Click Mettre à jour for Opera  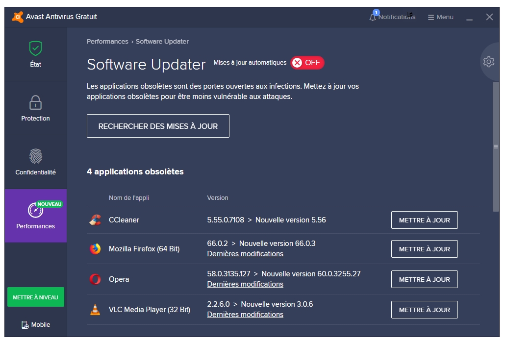coord(424,279)
